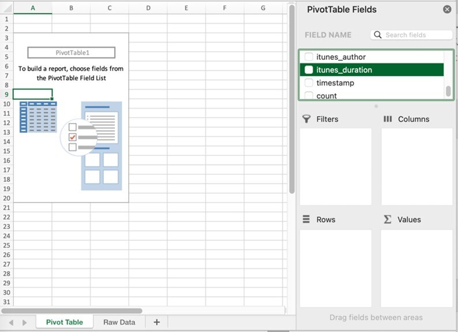Click the Columns drop area
Image resolution: width=458 pixels, height=332 pixels.
coord(417,167)
